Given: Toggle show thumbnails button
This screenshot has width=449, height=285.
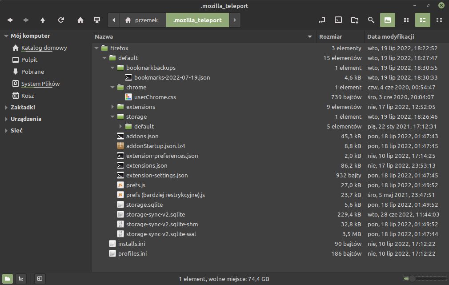Looking at the screenshot, I should coord(388,20).
